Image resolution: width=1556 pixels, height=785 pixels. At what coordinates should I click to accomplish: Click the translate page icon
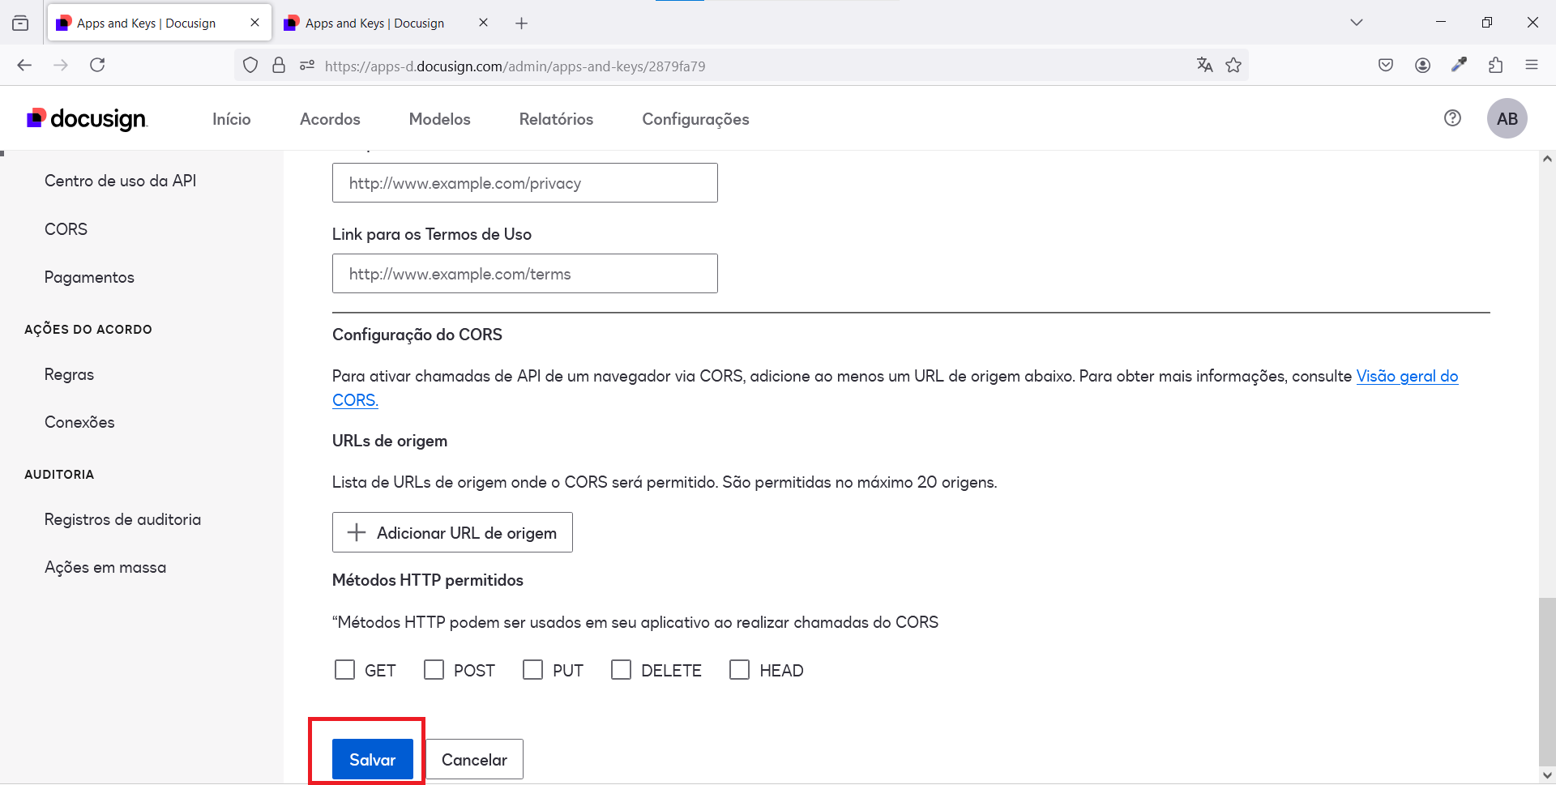[1204, 66]
